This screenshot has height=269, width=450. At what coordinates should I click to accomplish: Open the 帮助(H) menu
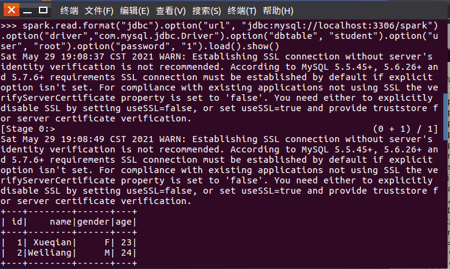(x=278, y=11)
